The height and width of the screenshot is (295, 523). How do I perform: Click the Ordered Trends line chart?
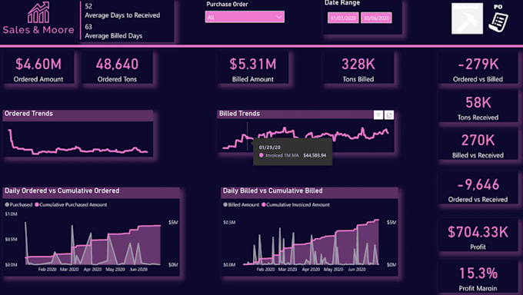pos(78,139)
